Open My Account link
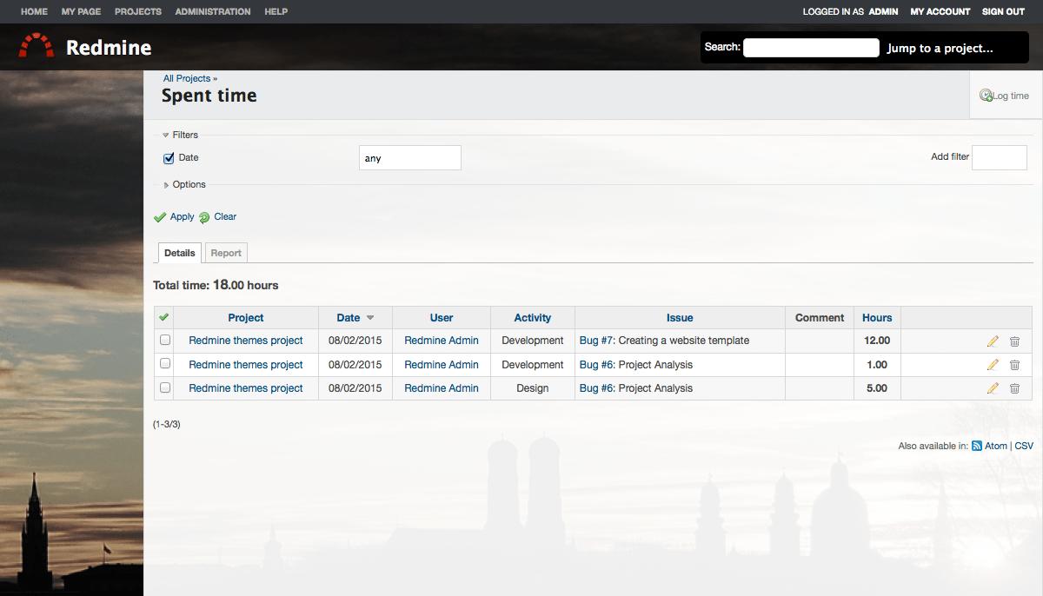This screenshot has width=1043, height=596. [x=940, y=11]
